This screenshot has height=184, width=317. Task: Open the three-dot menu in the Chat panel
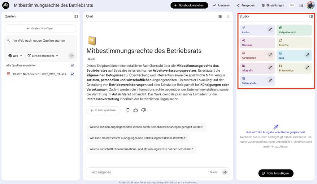[x=228, y=16]
